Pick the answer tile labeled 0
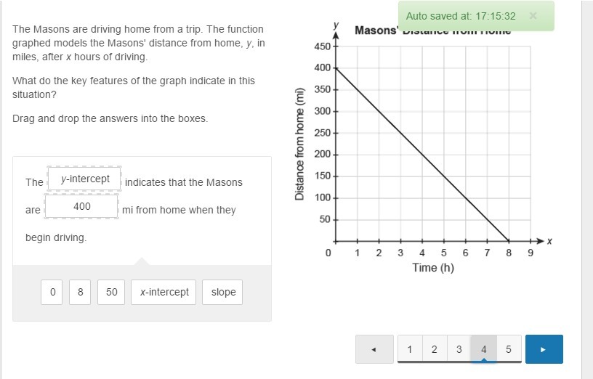The width and height of the screenshot is (593, 379). pyautogui.click(x=52, y=292)
